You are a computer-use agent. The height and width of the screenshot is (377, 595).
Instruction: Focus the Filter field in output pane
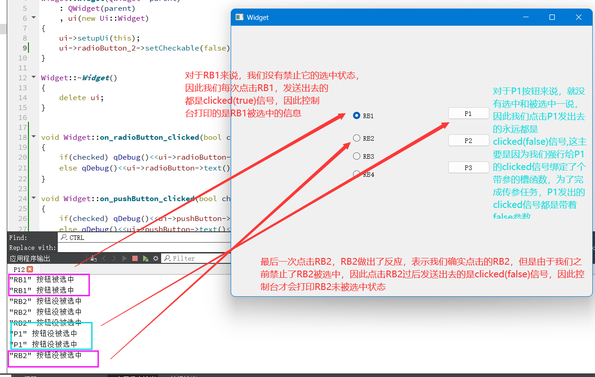click(x=196, y=258)
